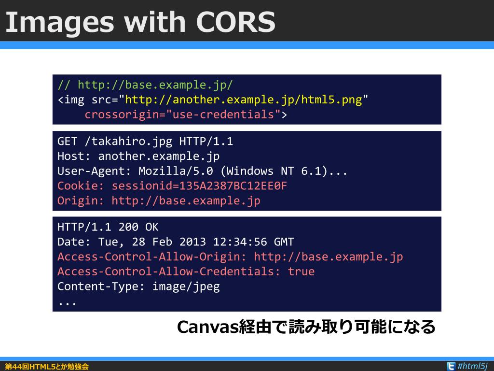The image size is (494, 371).
Task: Click the footer text '第44回HTML5とか勉強会'
Action: [47, 366]
